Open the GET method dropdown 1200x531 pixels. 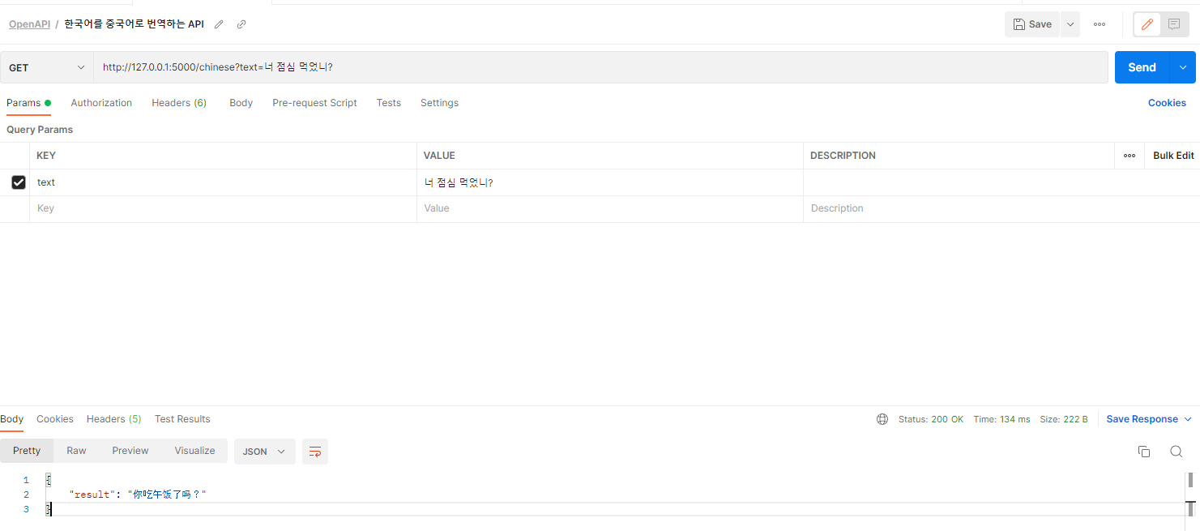[46, 67]
